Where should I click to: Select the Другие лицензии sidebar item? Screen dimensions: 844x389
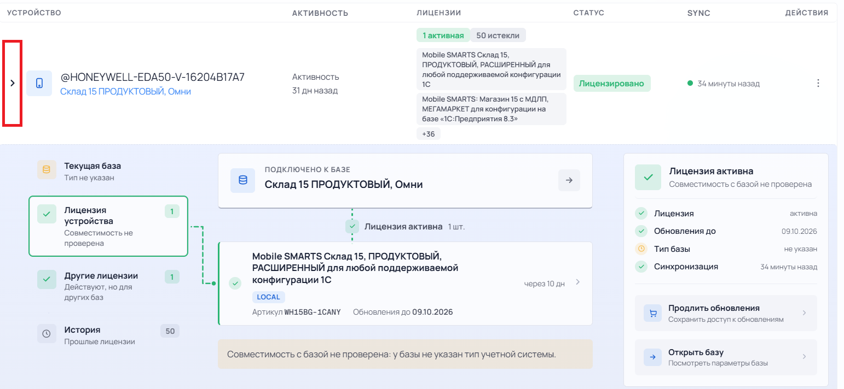pos(108,286)
